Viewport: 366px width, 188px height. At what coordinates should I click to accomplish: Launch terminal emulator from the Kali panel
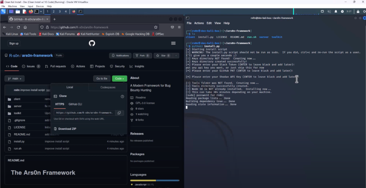click(x=36, y=11)
